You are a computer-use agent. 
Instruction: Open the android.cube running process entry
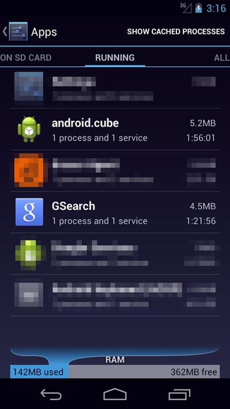pyautogui.click(x=115, y=129)
